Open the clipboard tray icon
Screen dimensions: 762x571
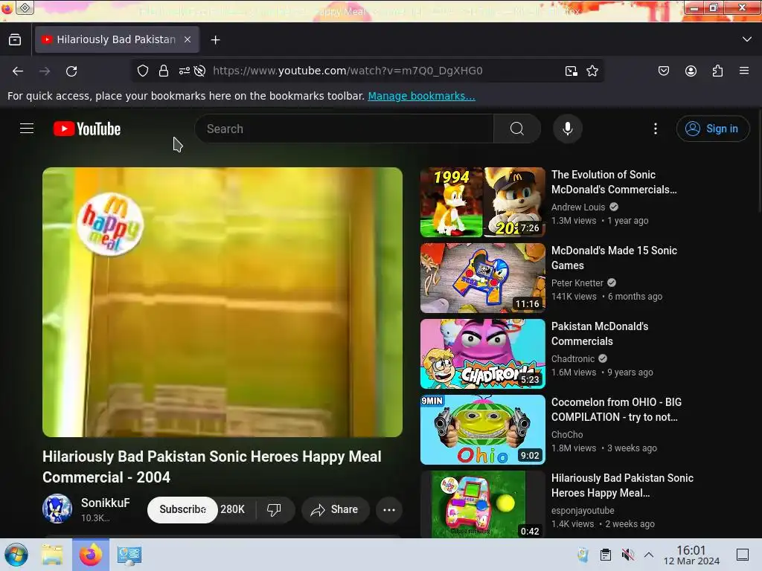(x=606, y=555)
